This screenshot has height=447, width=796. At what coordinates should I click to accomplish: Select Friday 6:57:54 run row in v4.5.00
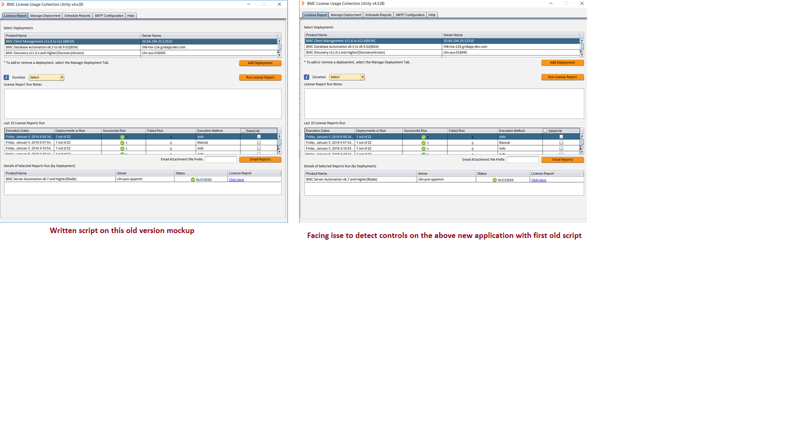point(442,143)
